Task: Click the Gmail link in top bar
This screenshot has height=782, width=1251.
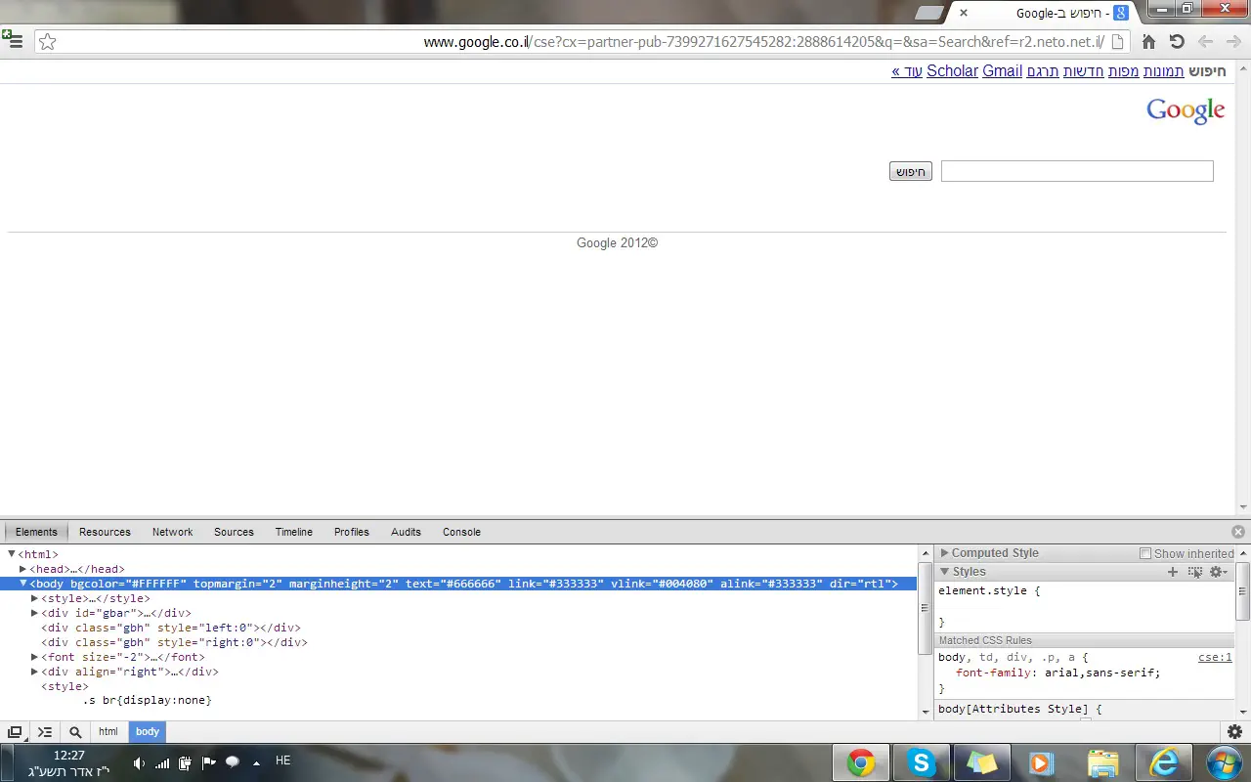Action: (1002, 71)
